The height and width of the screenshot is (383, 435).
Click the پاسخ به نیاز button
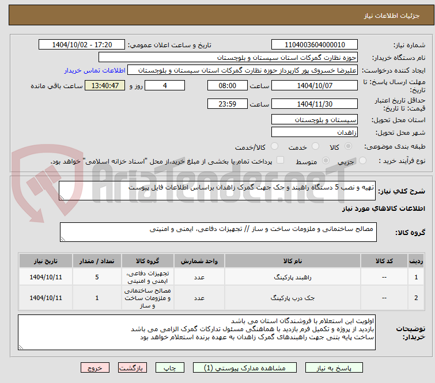pyautogui.click(x=334, y=368)
